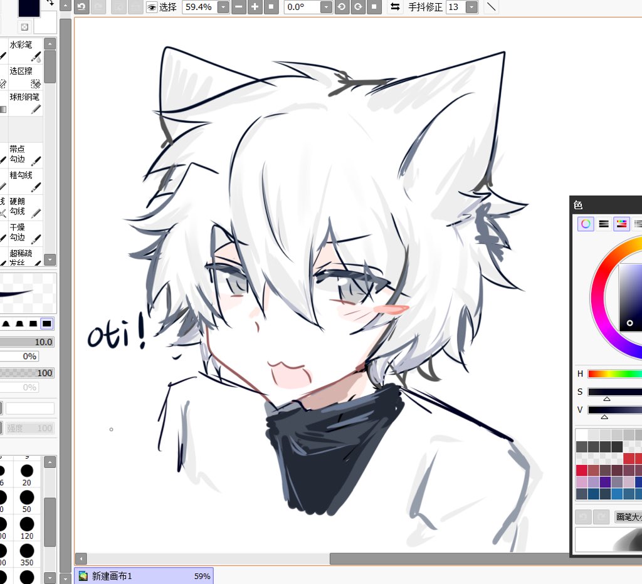642x584 pixels.
Task: Toggle 选择 selection visibility eye icon
Action: coord(152,8)
